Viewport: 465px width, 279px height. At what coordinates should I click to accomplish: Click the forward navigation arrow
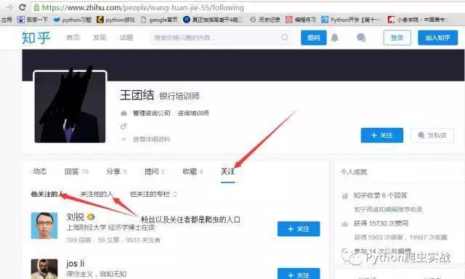(x=9, y=7)
